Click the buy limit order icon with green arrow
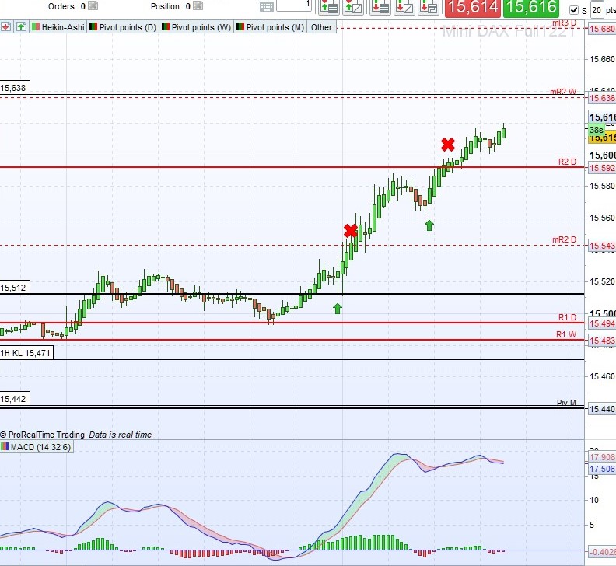The image size is (616, 566). point(329,7)
